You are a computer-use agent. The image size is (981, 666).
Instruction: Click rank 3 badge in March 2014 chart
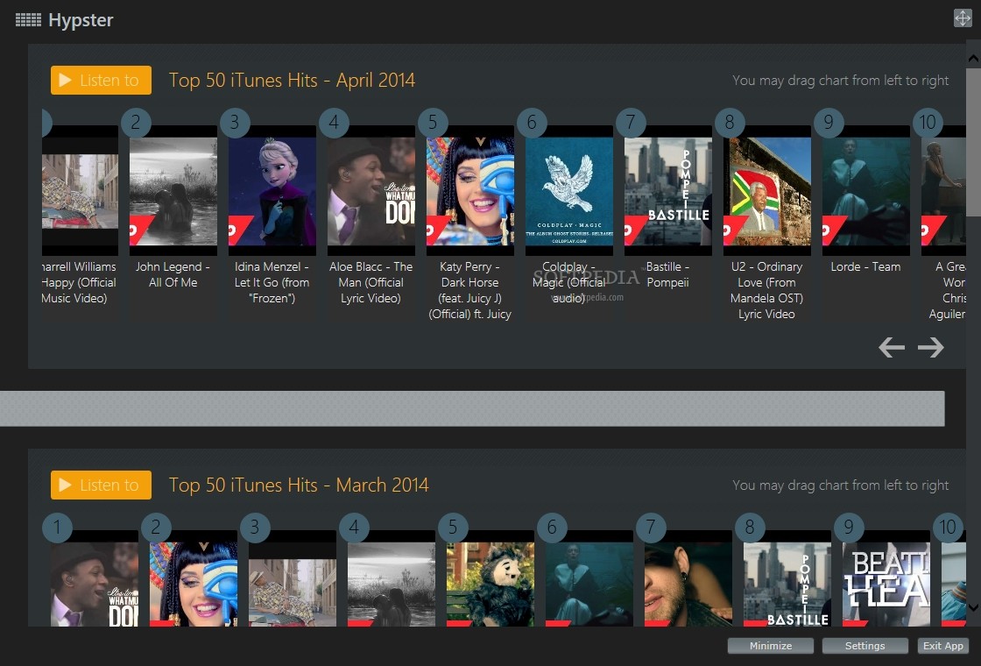(x=255, y=527)
